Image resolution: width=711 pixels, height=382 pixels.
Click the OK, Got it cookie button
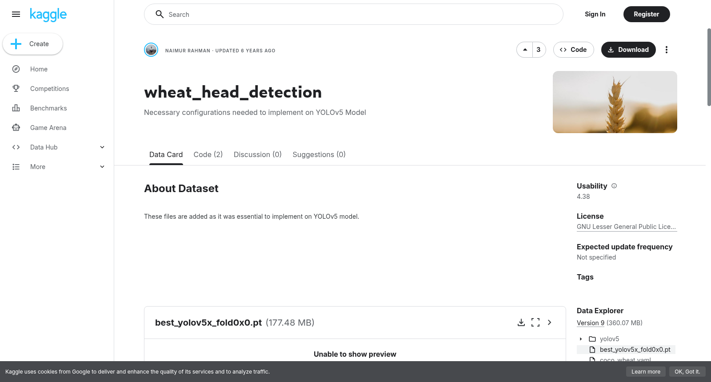687,372
